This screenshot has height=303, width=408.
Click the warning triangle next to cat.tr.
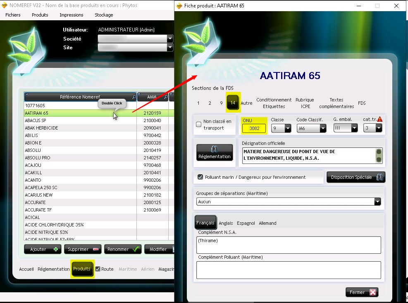coord(379,119)
